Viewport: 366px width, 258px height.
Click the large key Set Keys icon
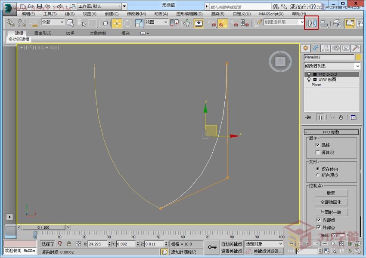212,247
